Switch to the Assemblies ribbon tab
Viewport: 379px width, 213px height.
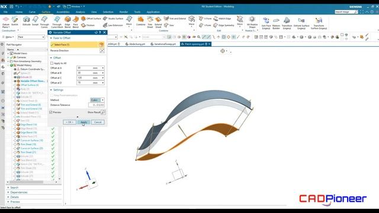coord(63,12)
